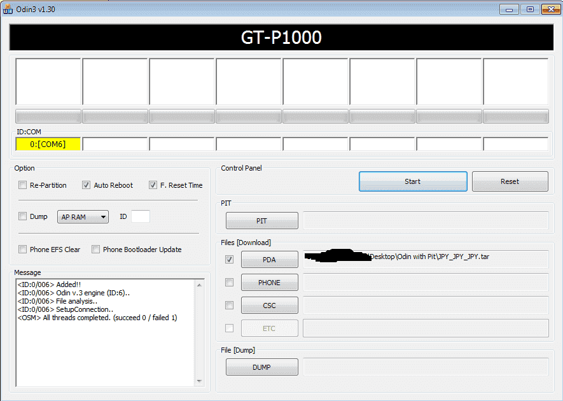Screen dimensions: 563x401
Task: Check the CSC file checkbox
Action: [x=230, y=306]
